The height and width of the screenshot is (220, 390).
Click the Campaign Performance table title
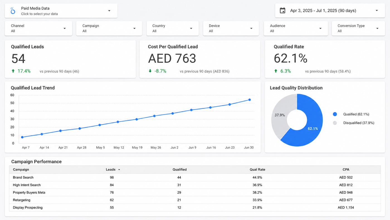click(x=36, y=162)
